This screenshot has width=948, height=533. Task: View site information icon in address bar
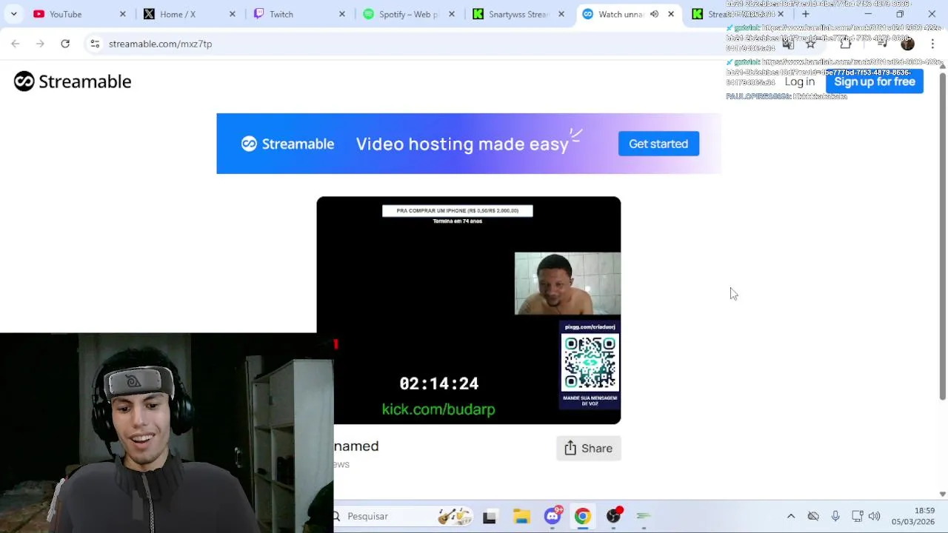(95, 44)
